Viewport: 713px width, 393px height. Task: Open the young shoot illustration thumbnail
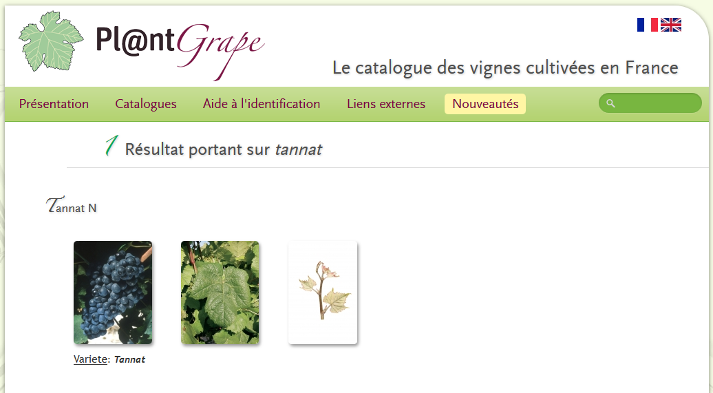point(323,293)
